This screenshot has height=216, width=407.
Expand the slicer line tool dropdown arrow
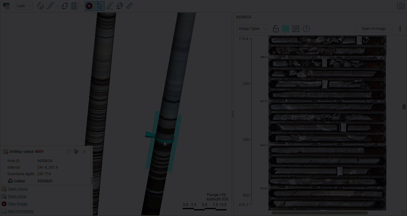point(57,6)
